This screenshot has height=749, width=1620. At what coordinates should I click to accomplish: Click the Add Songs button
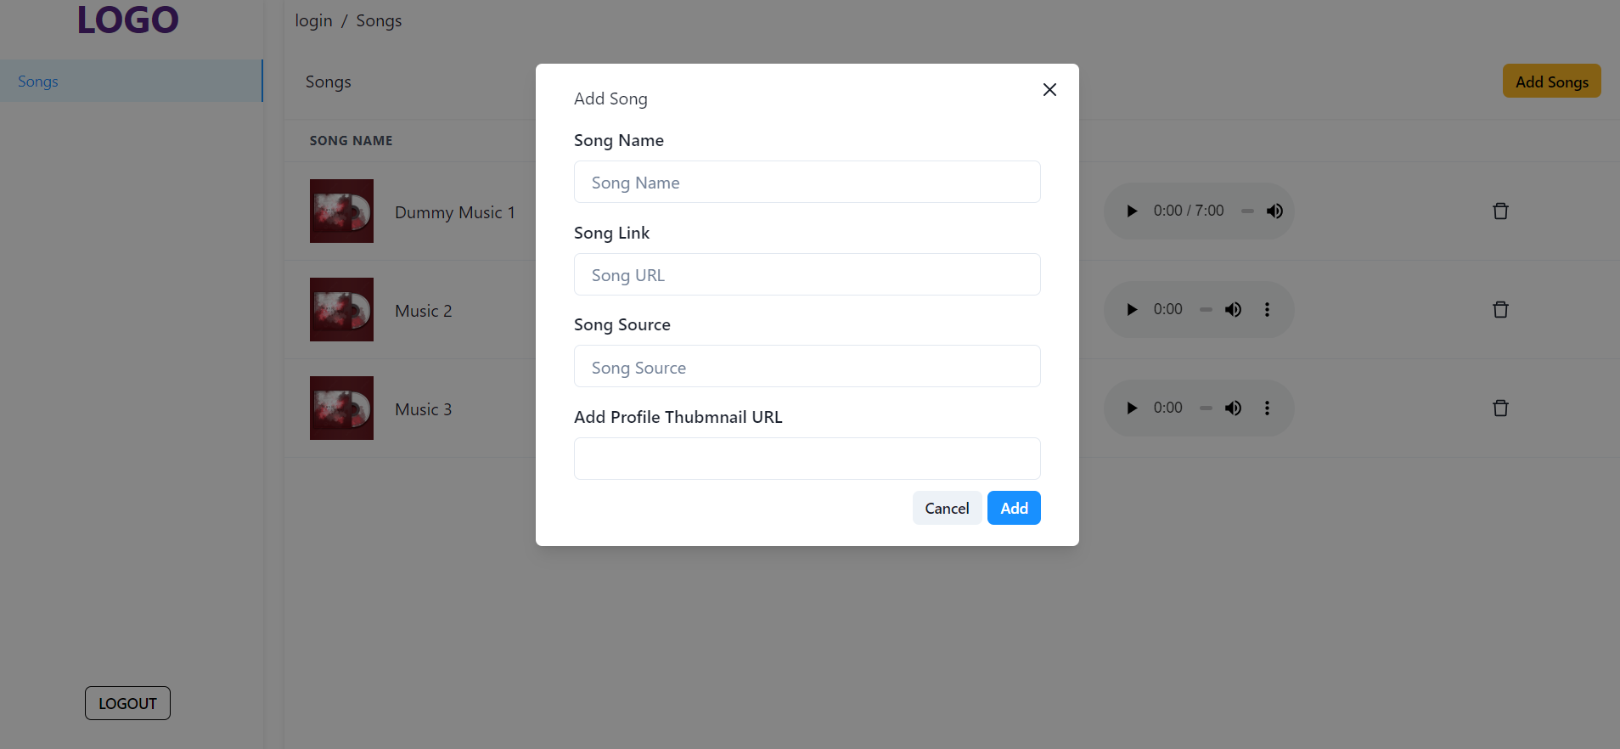[x=1550, y=81]
